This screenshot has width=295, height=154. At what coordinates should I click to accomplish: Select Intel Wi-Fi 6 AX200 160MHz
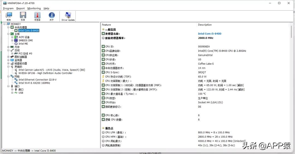pyautogui.click(x=34, y=83)
